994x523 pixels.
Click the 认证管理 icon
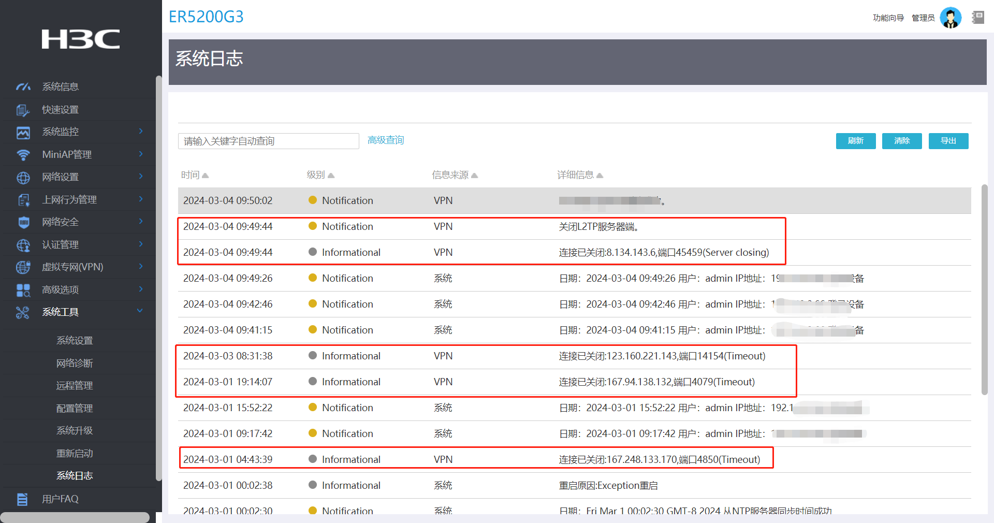tap(23, 245)
